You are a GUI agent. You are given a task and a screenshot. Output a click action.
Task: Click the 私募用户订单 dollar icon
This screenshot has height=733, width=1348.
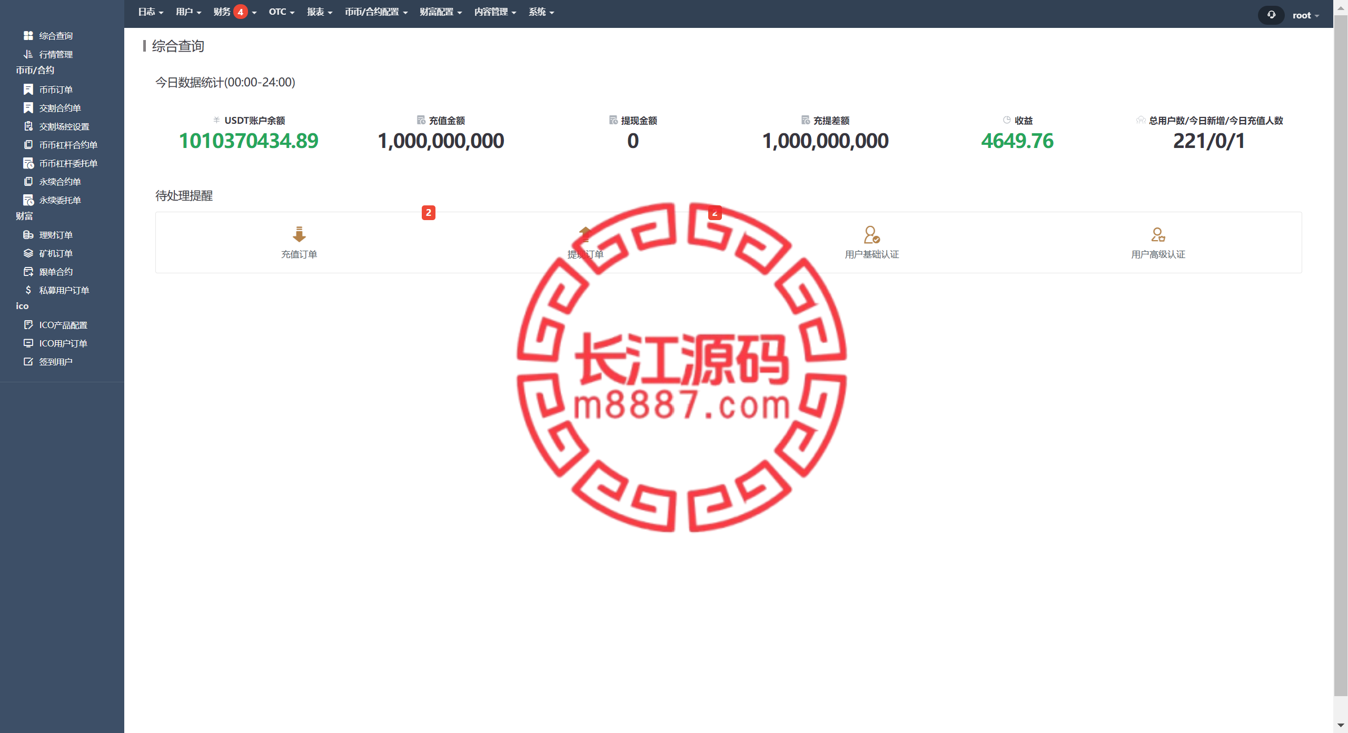(28, 290)
